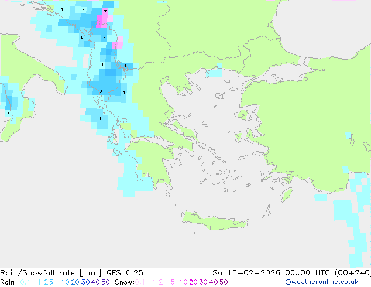Pick the 30 value in Snow legend
371x287 pixels.
pyautogui.click(x=204, y=282)
